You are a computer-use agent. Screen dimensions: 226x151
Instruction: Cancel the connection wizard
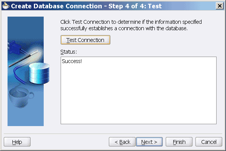pyautogui.click(x=209, y=142)
